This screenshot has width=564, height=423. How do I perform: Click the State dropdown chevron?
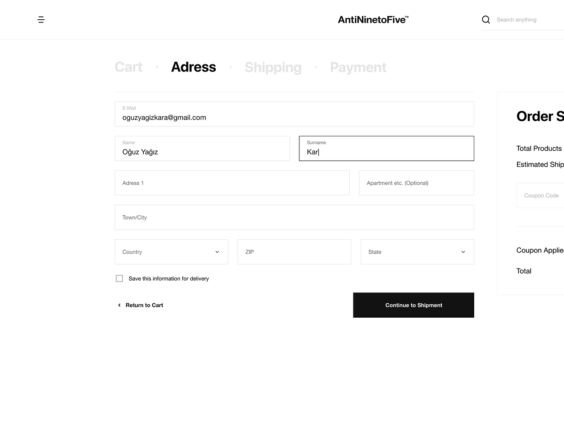[x=463, y=252]
